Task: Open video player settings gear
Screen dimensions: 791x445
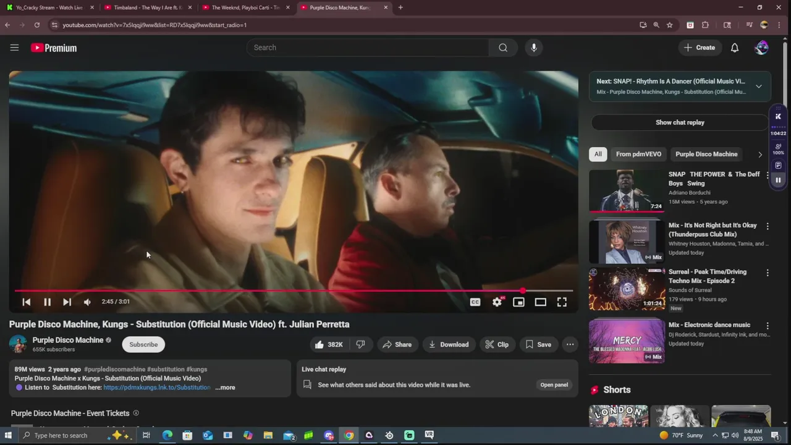Action: click(x=497, y=302)
